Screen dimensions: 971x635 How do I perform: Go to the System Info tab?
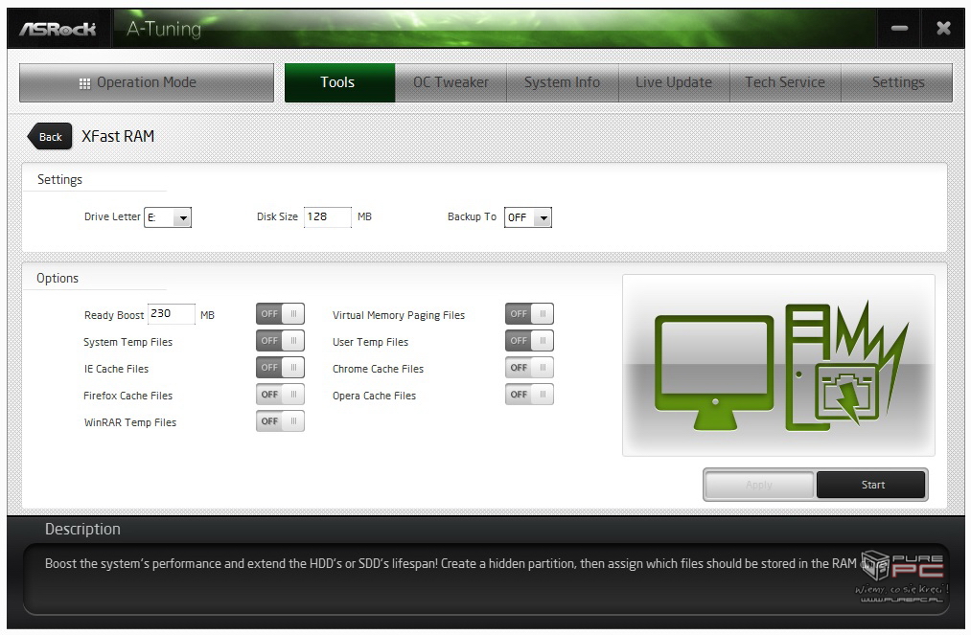tap(563, 82)
